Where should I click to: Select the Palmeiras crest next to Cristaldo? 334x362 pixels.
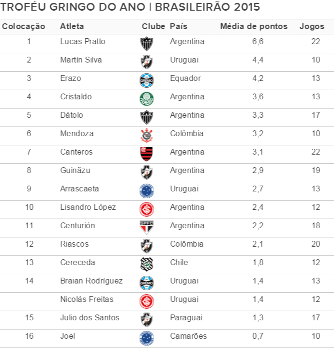pyautogui.click(x=146, y=98)
